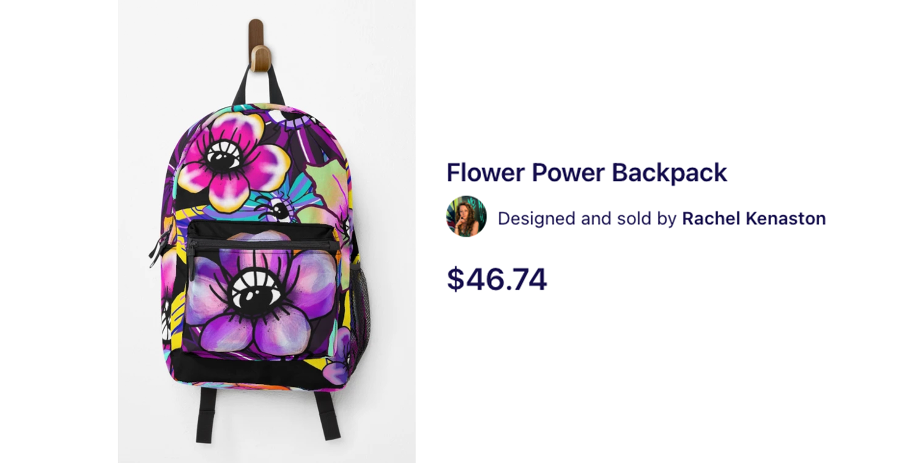922x463 pixels.
Task: Click the "Designed and sold by" text
Action: tap(587, 219)
